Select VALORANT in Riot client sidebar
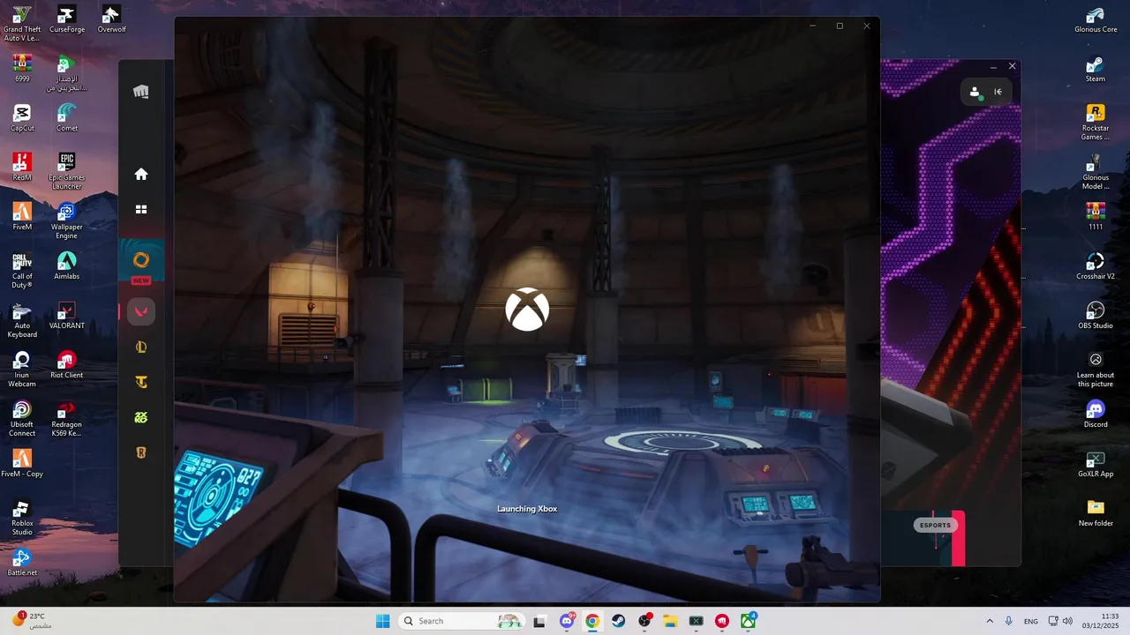1130x635 pixels. 141,311
